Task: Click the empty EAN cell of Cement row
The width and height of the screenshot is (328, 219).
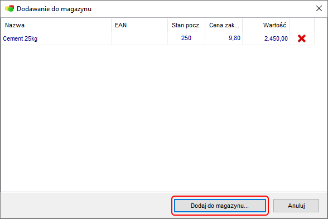Action: 139,38
